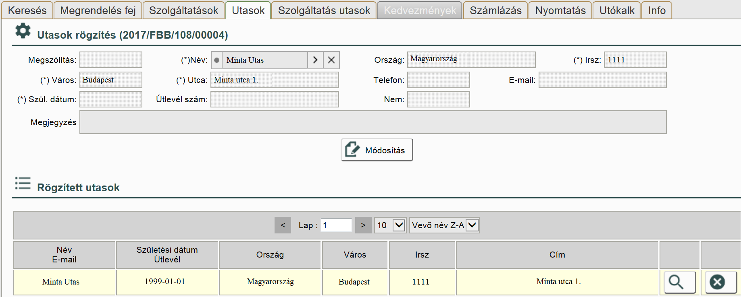
Task: Open the page size dropdown showing 10
Action: click(x=390, y=225)
